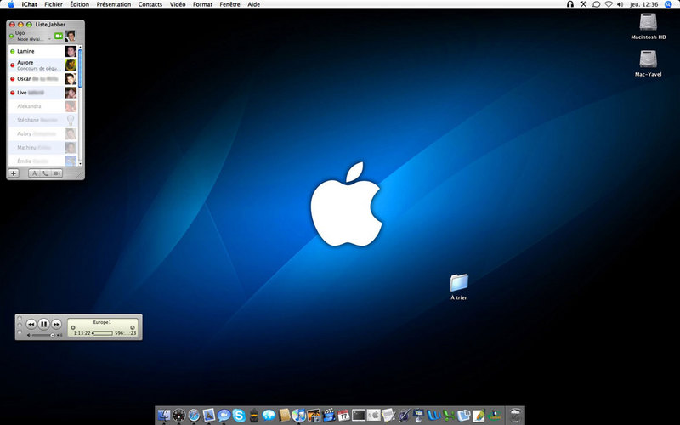680x425 pixels.
Task: Open Macintosh HD drive icon
Action: tap(649, 26)
